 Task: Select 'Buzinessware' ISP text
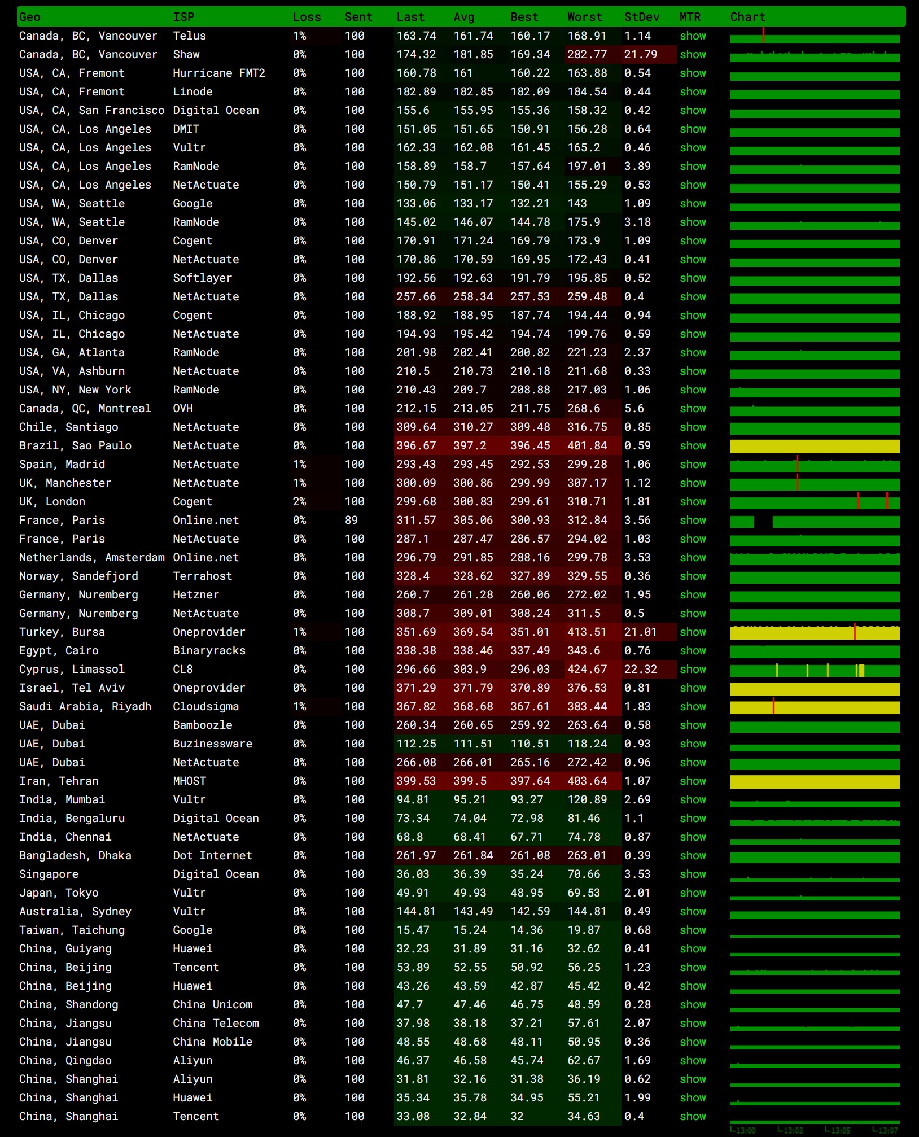click(x=212, y=744)
